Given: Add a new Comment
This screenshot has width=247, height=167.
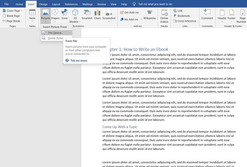Looking at the screenshot, I should (x=207, y=14).
